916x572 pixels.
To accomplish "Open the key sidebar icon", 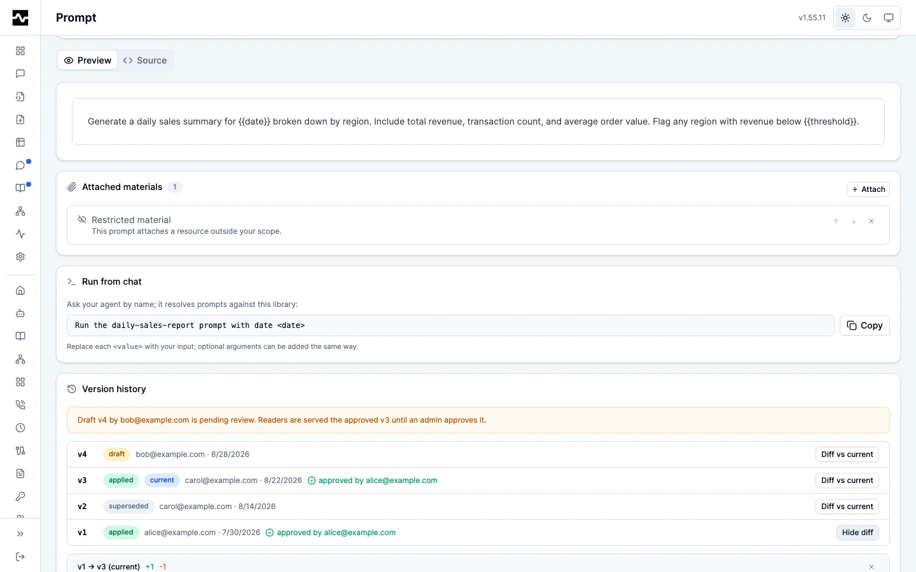I will point(20,496).
